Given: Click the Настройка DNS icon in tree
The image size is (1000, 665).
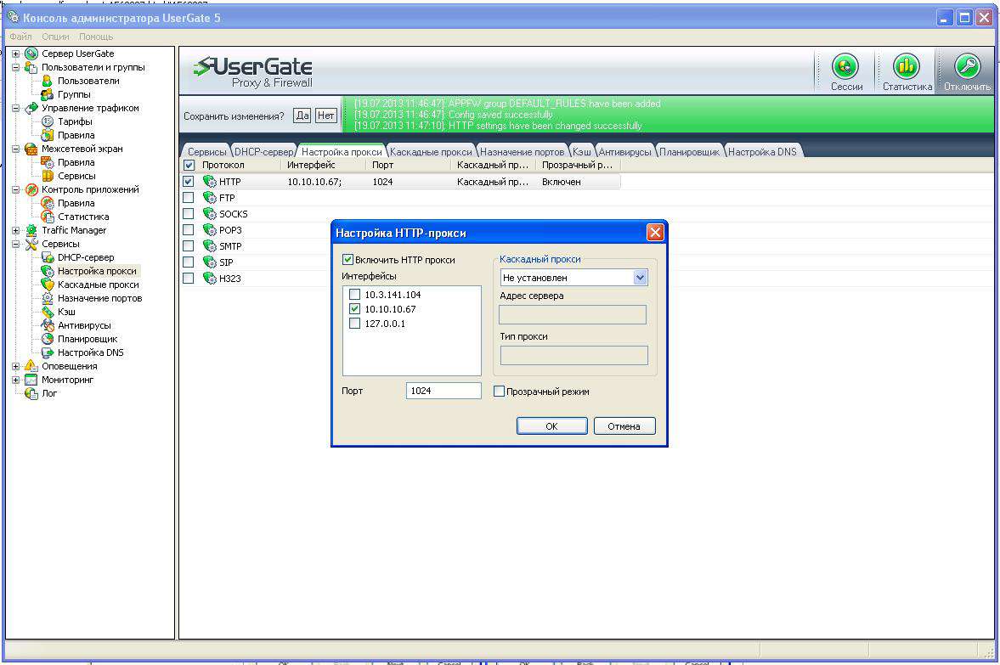Looking at the screenshot, I should coord(48,352).
